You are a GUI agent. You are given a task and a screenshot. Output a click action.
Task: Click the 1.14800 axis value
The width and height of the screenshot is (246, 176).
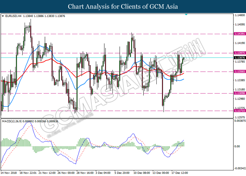240,15
